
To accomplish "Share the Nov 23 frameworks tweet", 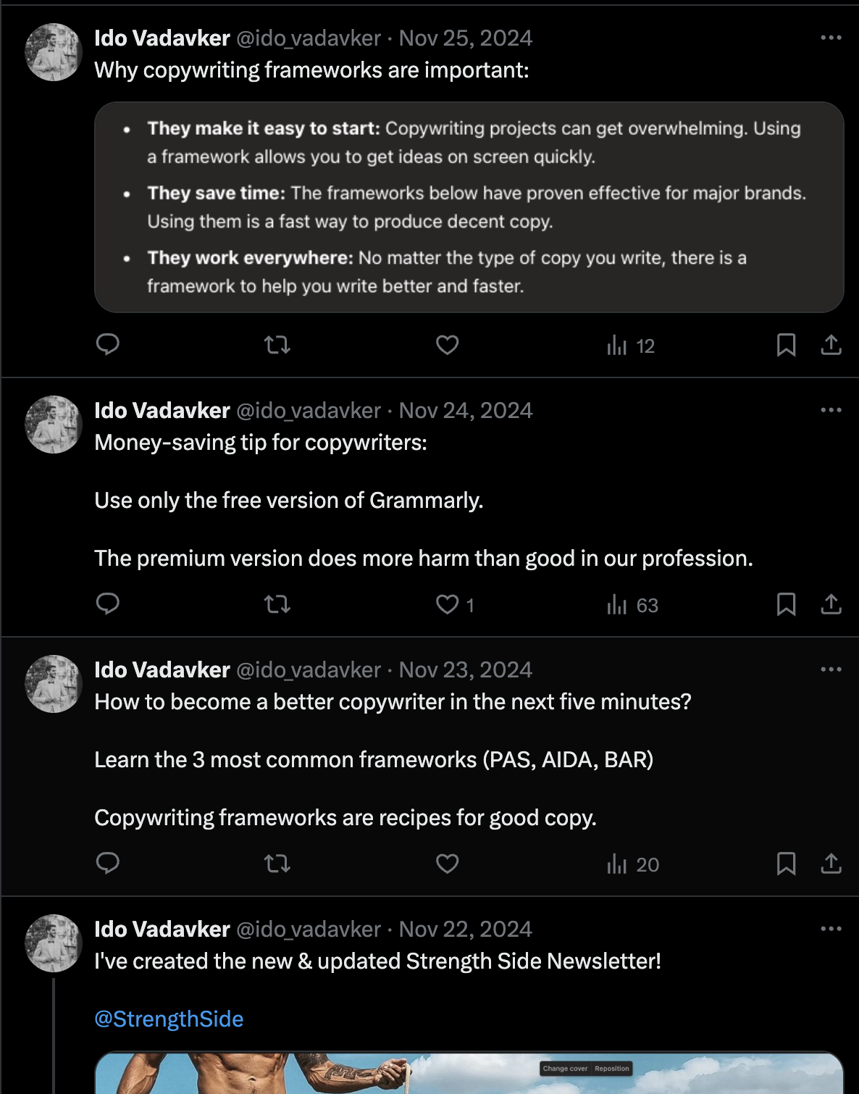I will pyautogui.click(x=832, y=864).
